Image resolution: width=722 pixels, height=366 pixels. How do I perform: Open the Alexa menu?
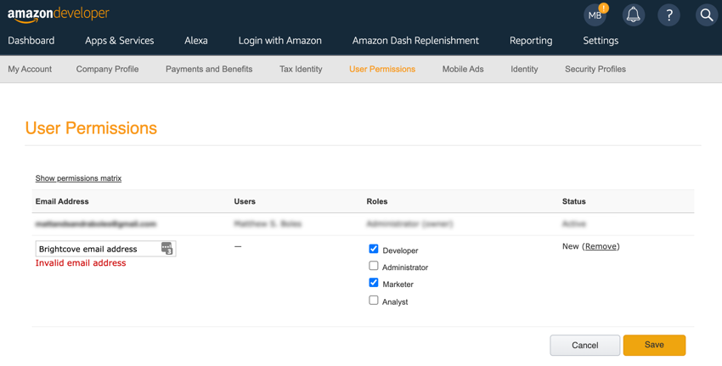click(195, 41)
